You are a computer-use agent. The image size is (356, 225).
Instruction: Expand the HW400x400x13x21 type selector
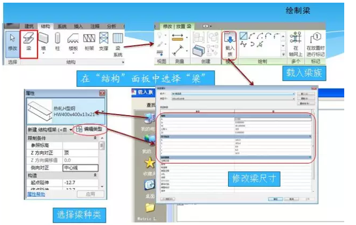coord(102,111)
